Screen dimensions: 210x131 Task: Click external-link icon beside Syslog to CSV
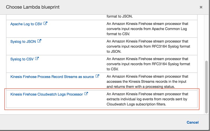(x=37, y=59)
